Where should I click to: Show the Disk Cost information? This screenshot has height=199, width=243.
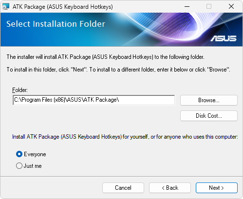209,116
